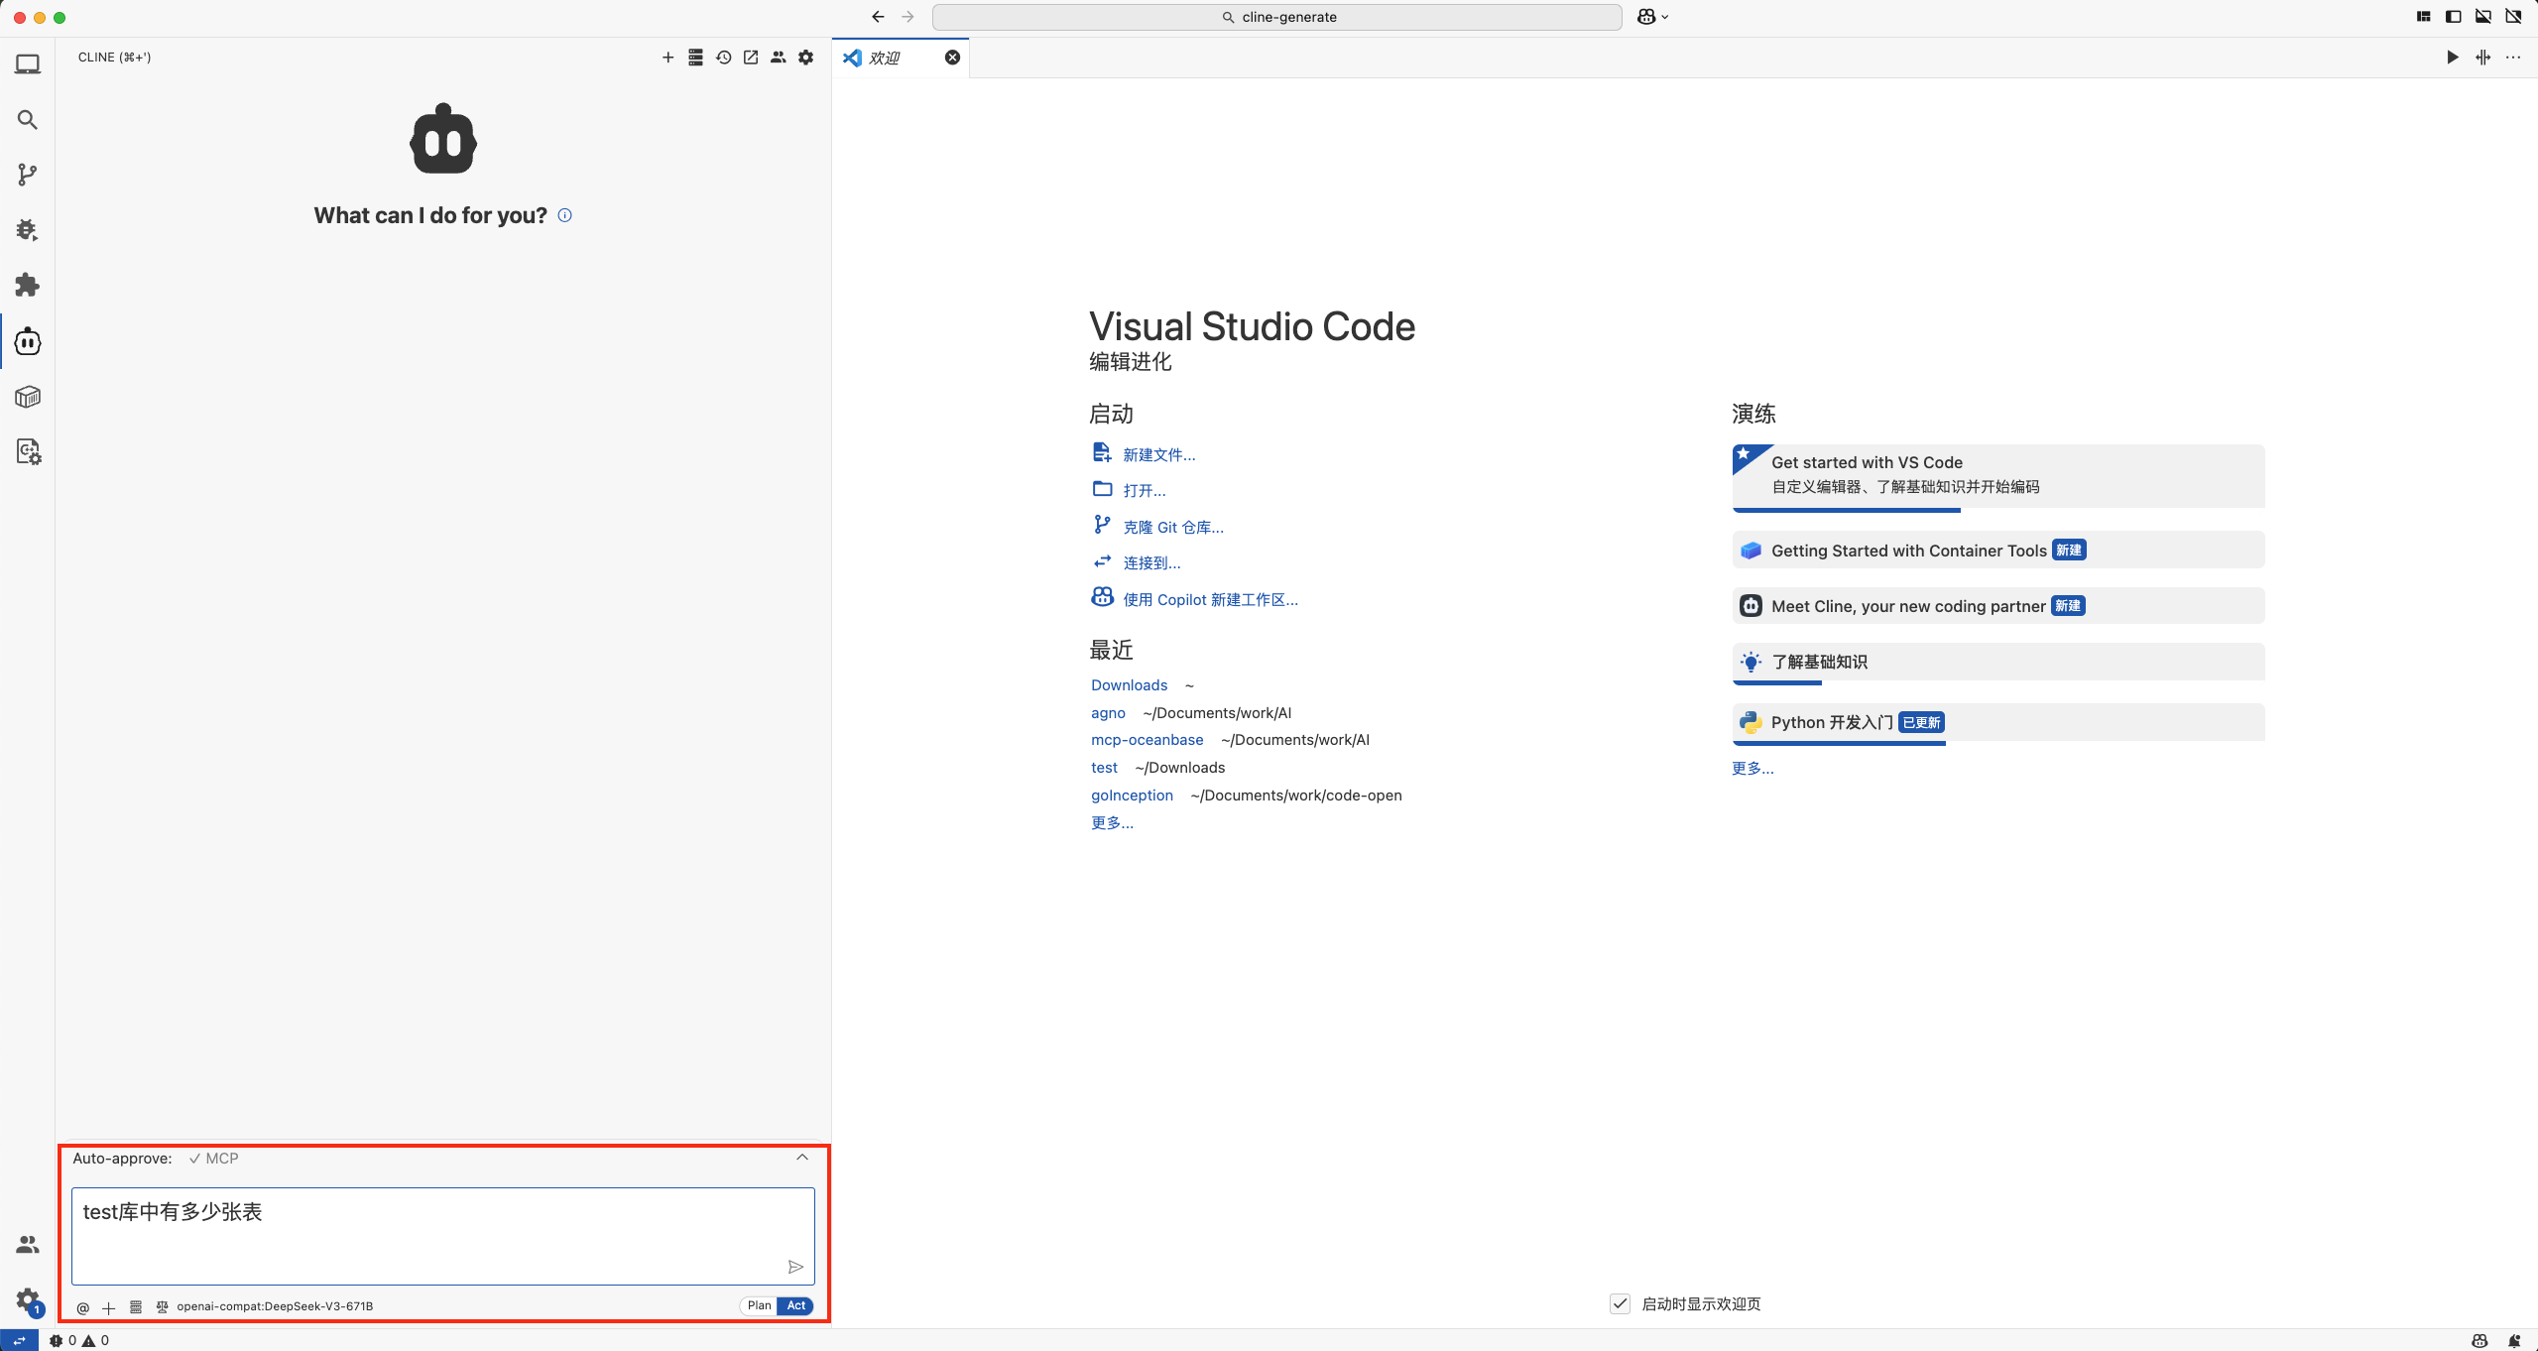Open Cline task history
2538x1351 pixels.
pos(723,58)
